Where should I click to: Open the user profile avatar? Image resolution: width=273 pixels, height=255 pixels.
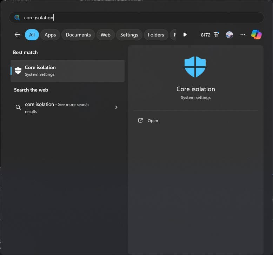pyautogui.click(x=229, y=35)
